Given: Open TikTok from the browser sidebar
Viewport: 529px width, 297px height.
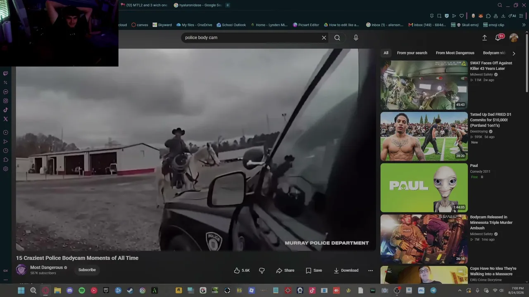Looking at the screenshot, I should 5,110.
